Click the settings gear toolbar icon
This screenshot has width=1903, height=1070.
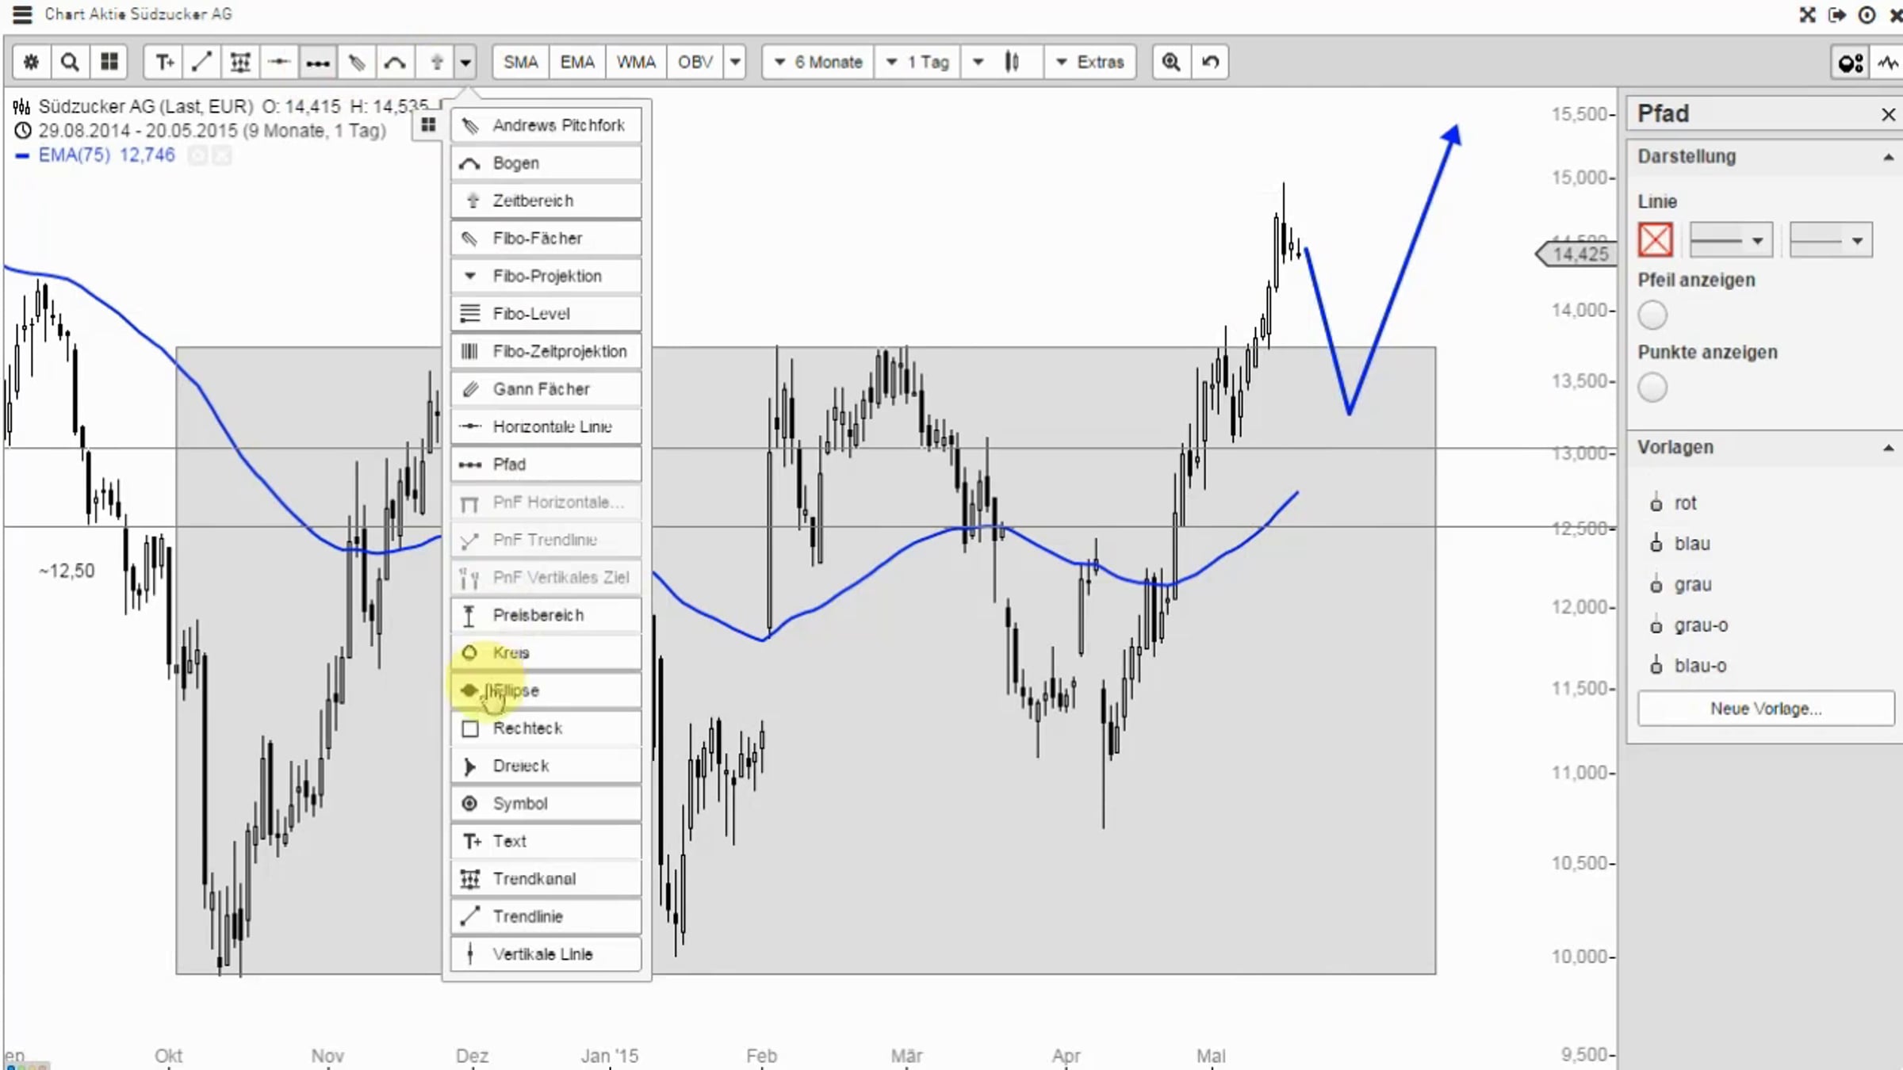(31, 62)
